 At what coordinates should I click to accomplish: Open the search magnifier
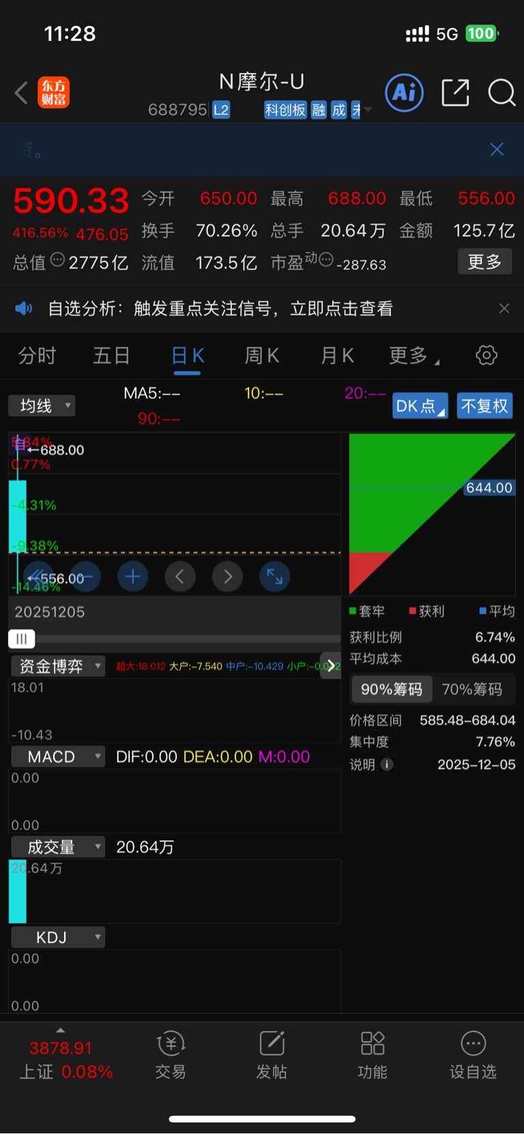point(501,93)
